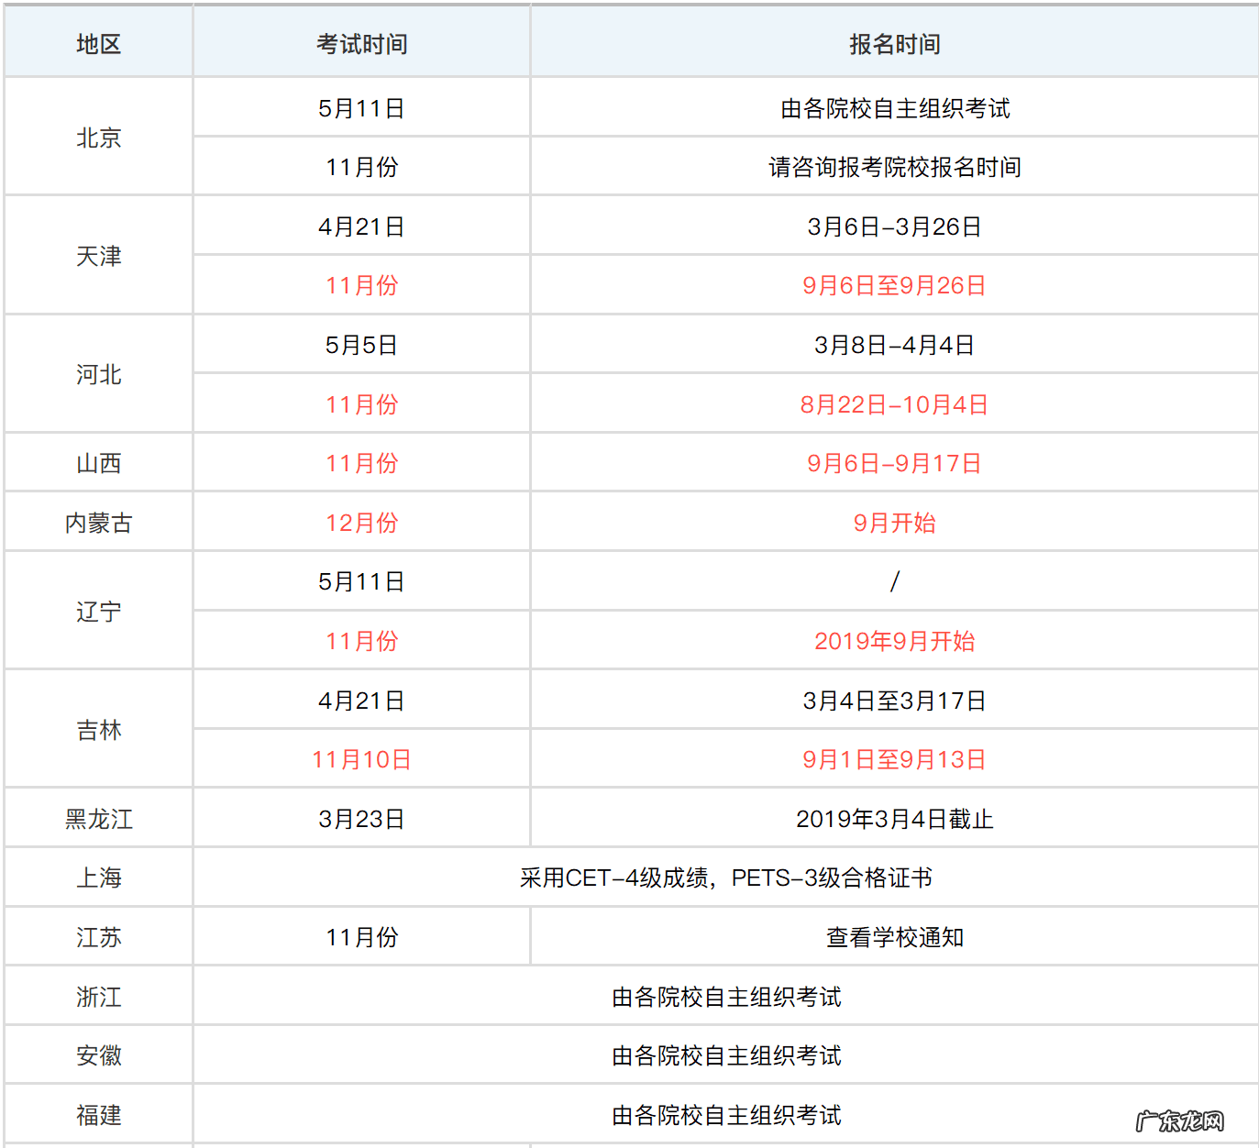Click 5月11日 exam date in 北京 row
The image size is (1259, 1148).
[x=361, y=108]
